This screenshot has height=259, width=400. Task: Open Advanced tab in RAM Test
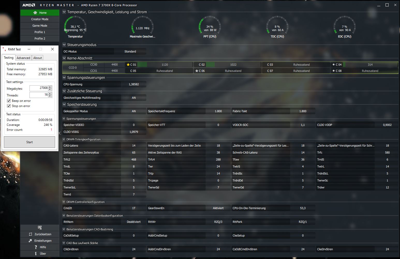coord(24,58)
